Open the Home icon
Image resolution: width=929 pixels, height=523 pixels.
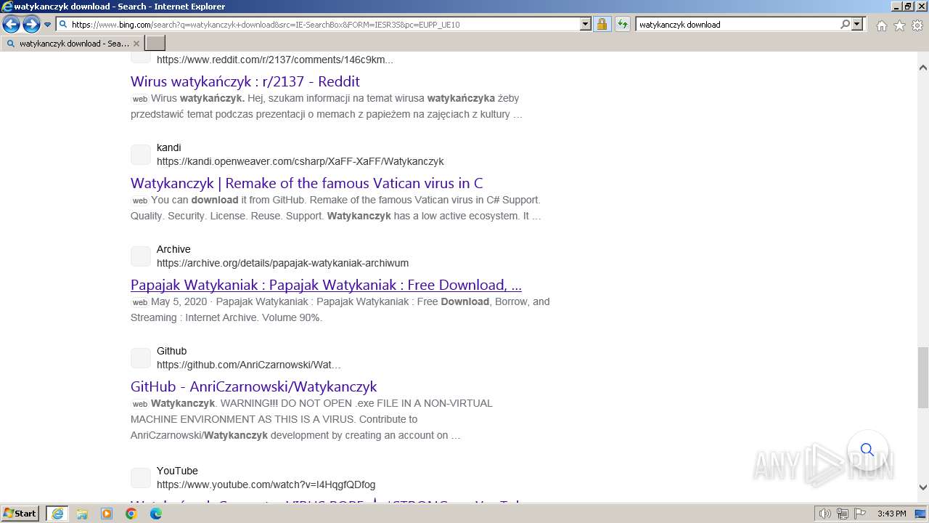[x=881, y=25]
